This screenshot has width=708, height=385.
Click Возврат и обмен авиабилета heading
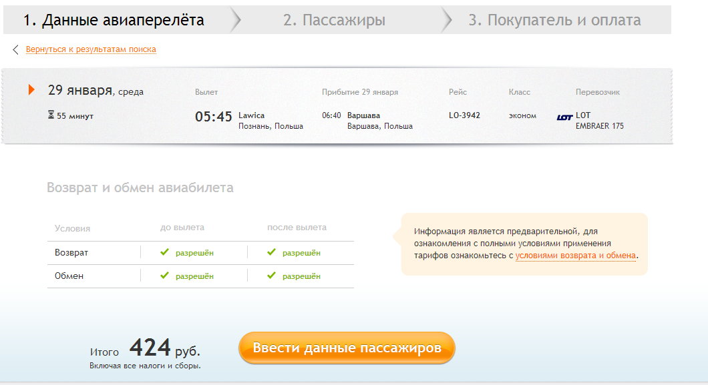click(x=140, y=187)
